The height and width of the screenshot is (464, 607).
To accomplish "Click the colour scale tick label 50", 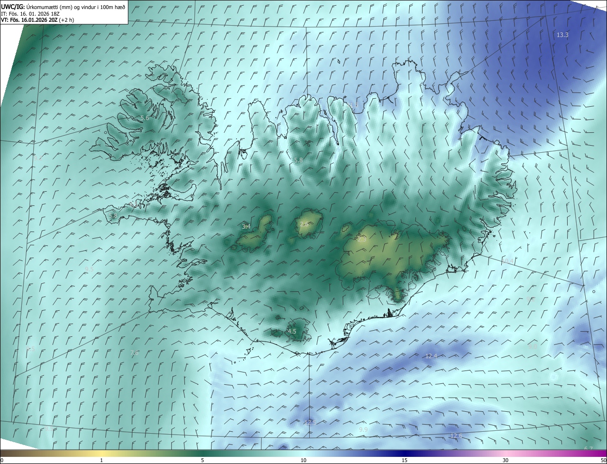I will click(603, 460).
